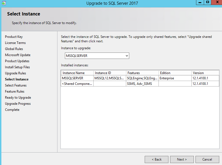Open the Ready to Upgrade step
Image resolution: width=222 pixels, height=165 pixels.
coord(18,98)
